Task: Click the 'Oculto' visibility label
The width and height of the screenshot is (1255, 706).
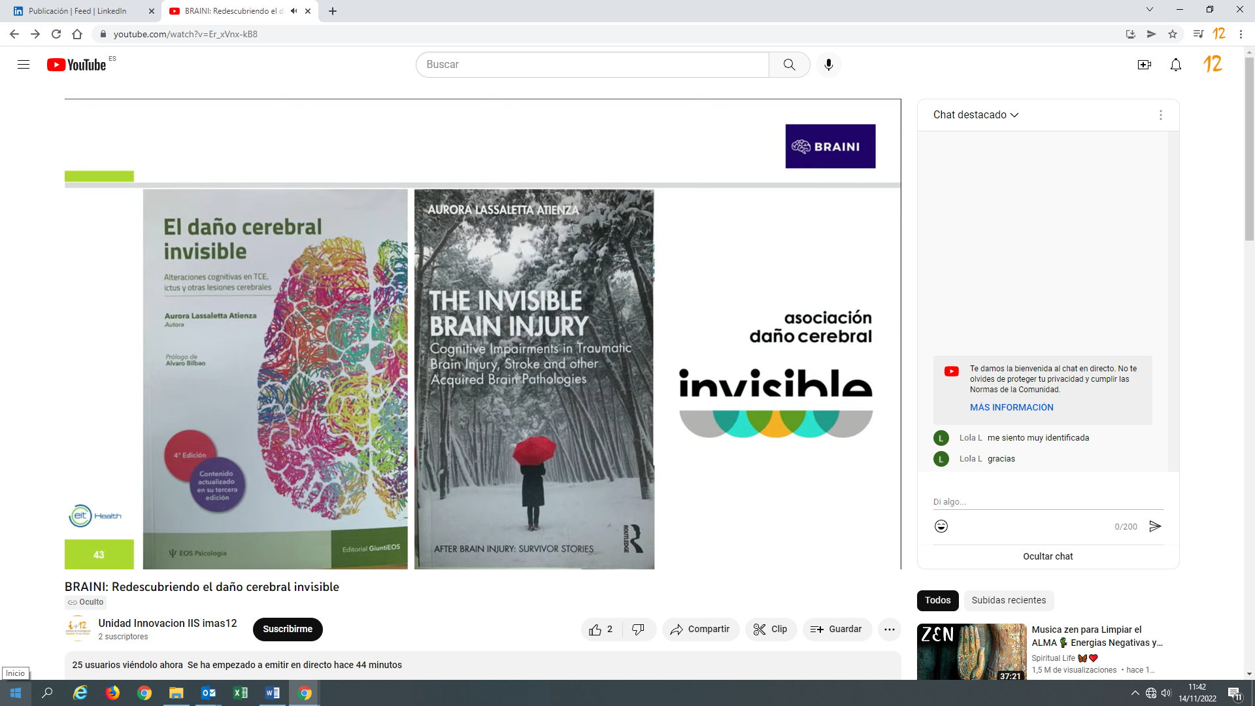Action: [x=86, y=602]
